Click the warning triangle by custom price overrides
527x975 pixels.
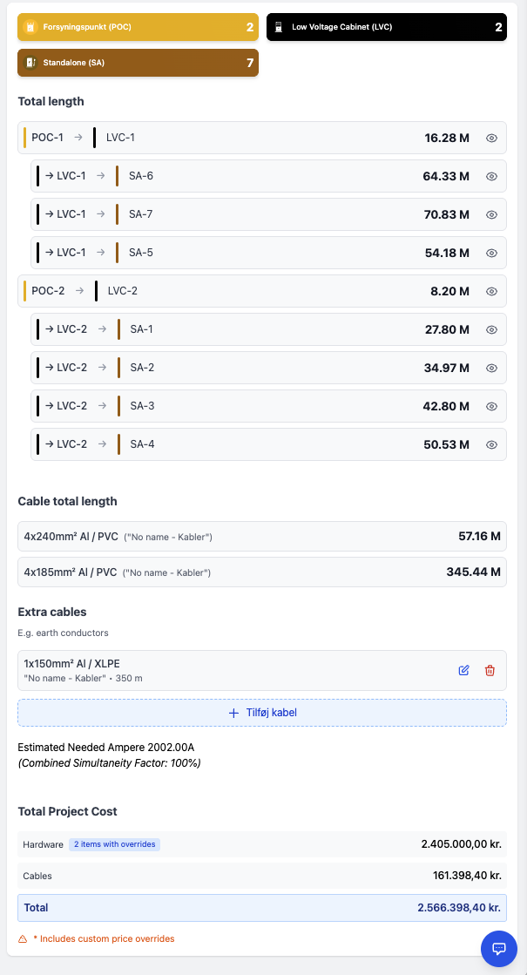23,938
